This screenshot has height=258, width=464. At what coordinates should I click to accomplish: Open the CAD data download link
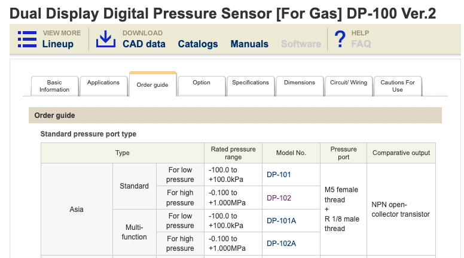pyautogui.click(x=144, y=44)
